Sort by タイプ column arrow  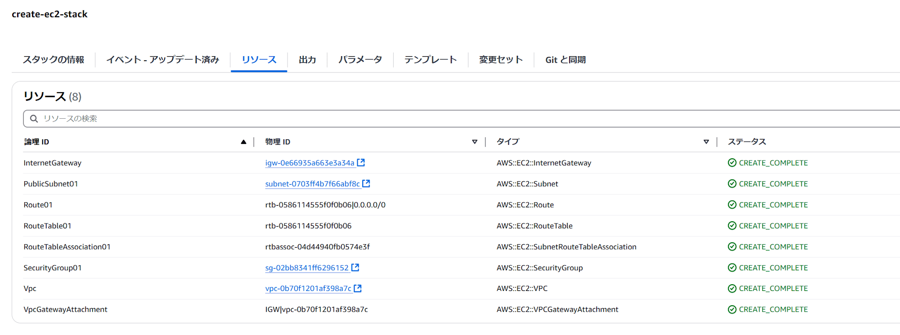(706, 142)
